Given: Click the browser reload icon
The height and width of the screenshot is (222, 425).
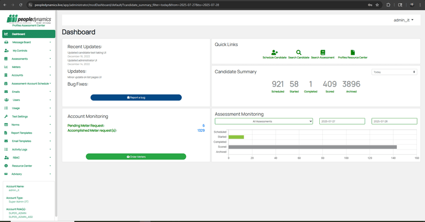Looking at the screenshot, I should tap(21, 5).
